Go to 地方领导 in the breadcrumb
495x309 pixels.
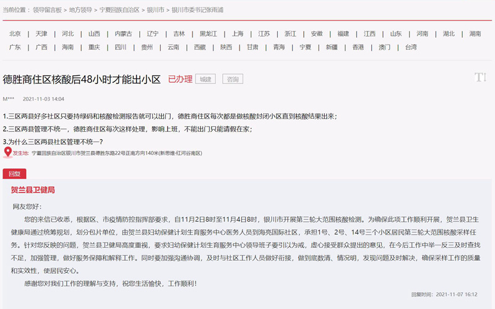[x=80, y=11]
